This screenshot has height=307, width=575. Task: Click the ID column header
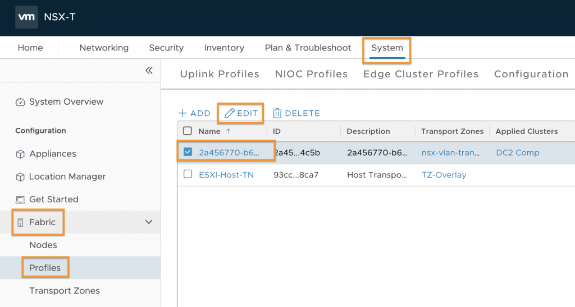[x=276, y=131]
